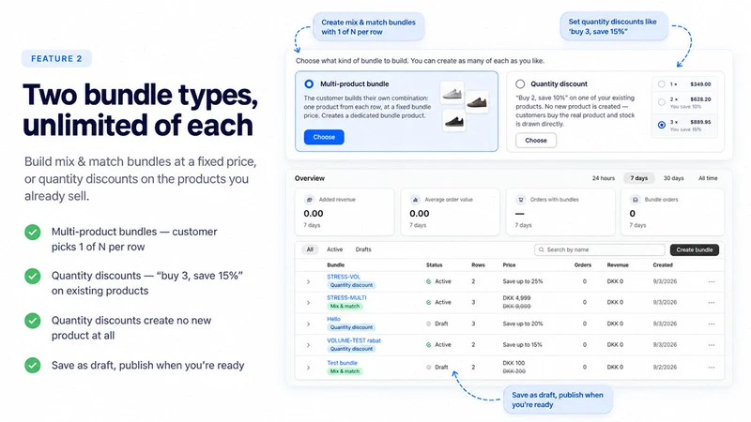Image resolution: width=751 pixels, height=422 pixels.
Task: Click the brown sneaker thumbnail
Action: [x=477, y=102]
